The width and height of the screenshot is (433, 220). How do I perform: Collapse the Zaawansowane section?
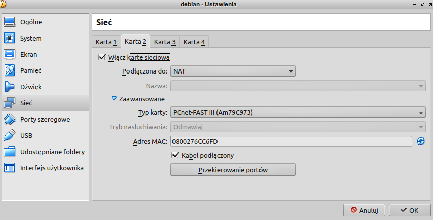click(x=114, y=99)
